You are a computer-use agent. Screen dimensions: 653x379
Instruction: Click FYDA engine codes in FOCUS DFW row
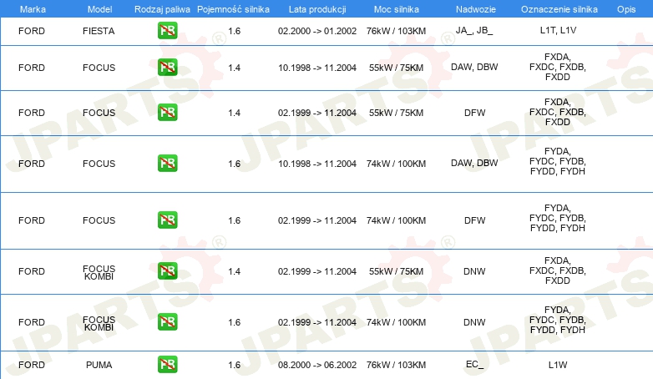[558, 218]
